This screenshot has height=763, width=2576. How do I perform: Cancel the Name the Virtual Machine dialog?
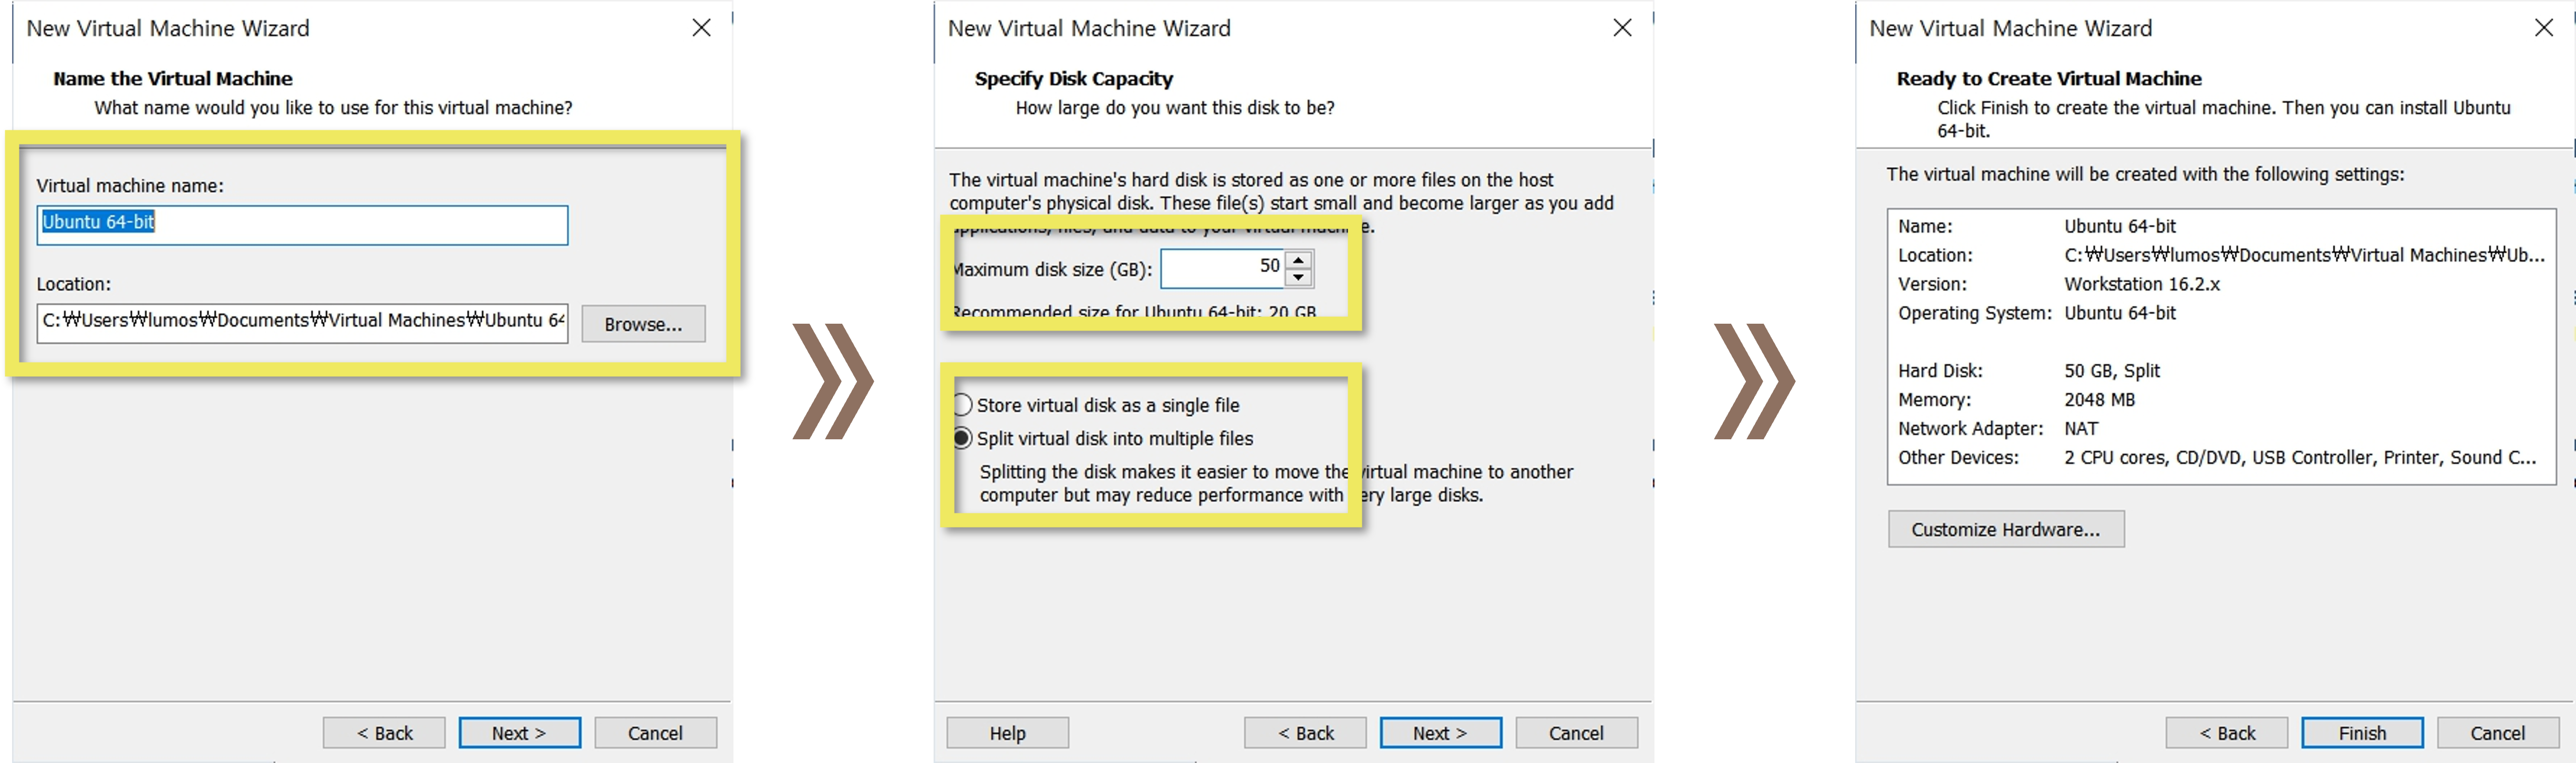655,733
